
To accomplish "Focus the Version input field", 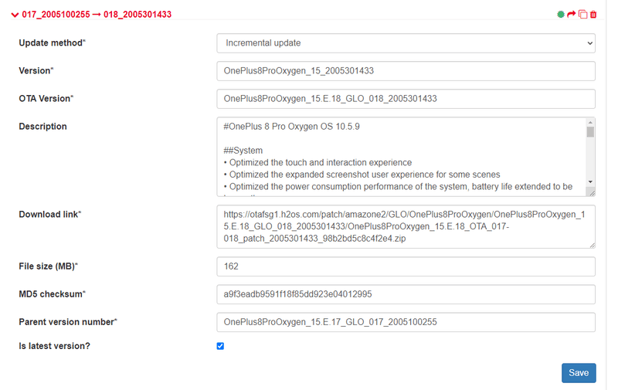I will pyautogui.click(x=406, y=71).
